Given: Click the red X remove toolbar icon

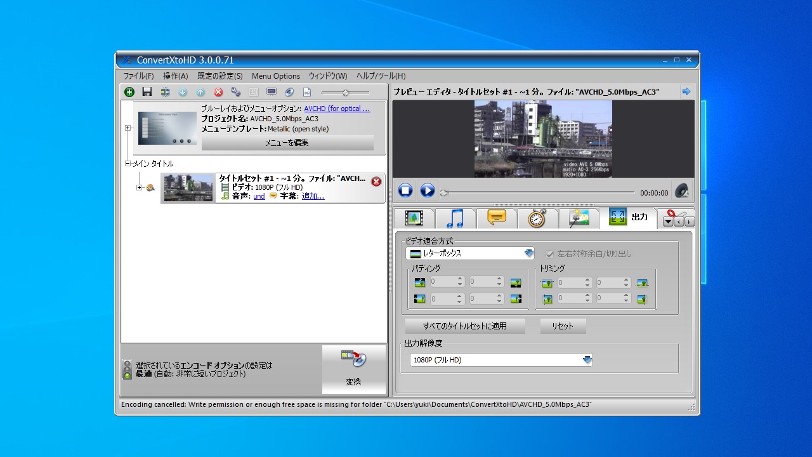Looking at the screenshot, I should click(218, 92).
